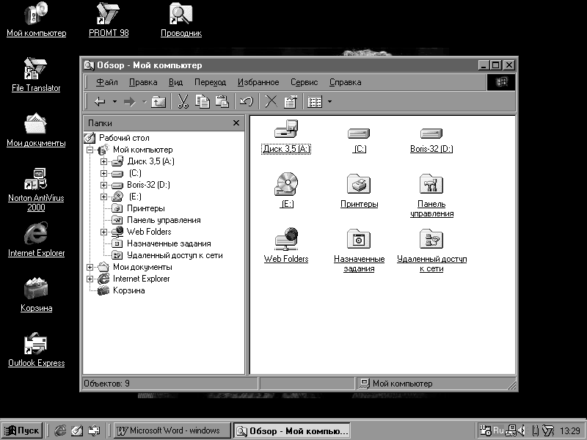Click the Delete X toolbar icon
Screen dimensions: 587x440
[271, 101]
